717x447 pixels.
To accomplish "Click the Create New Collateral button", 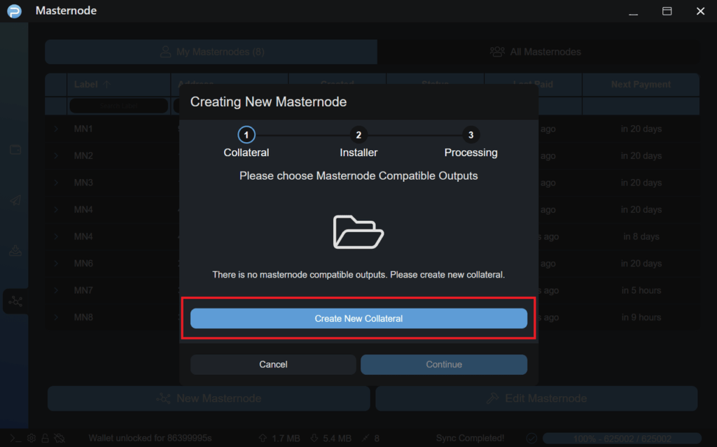I will (358, 318).
